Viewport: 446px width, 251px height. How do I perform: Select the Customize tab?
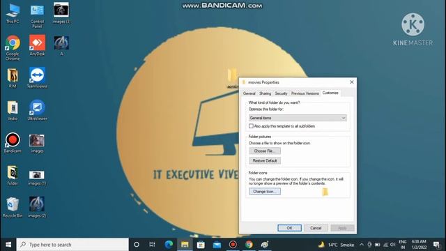[330, 93]
